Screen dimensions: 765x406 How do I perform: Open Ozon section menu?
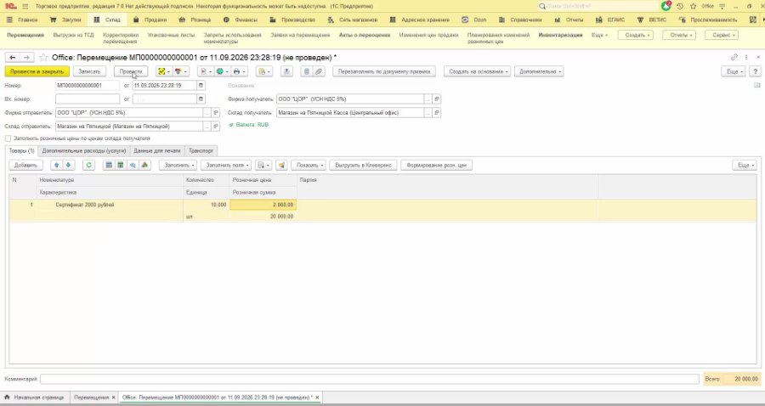point(474,20)
